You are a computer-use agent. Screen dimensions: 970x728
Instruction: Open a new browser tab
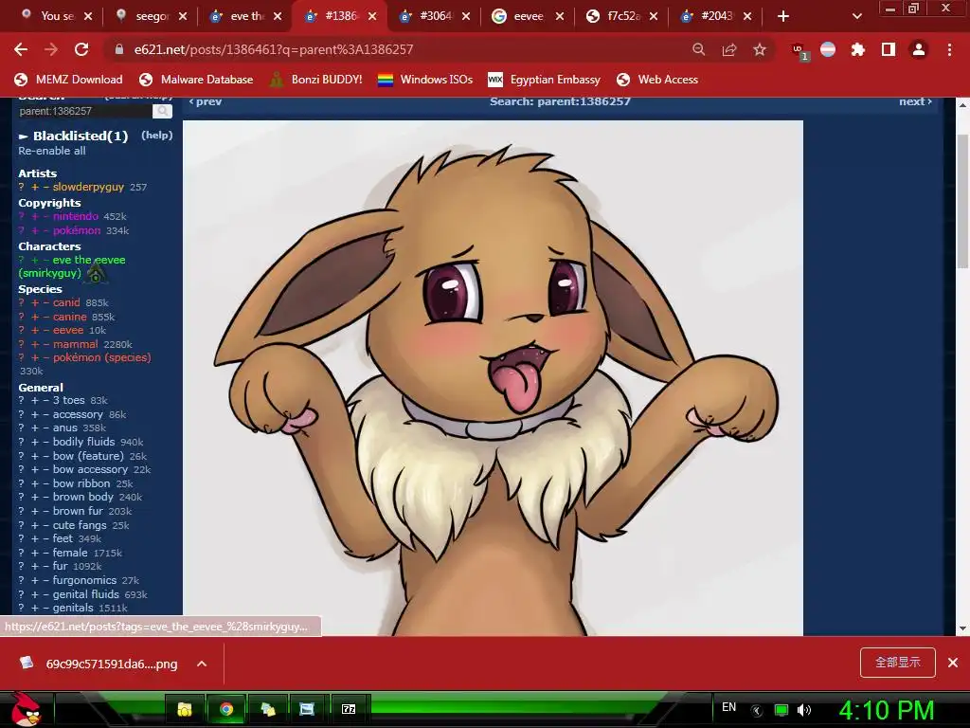(783, 16)
